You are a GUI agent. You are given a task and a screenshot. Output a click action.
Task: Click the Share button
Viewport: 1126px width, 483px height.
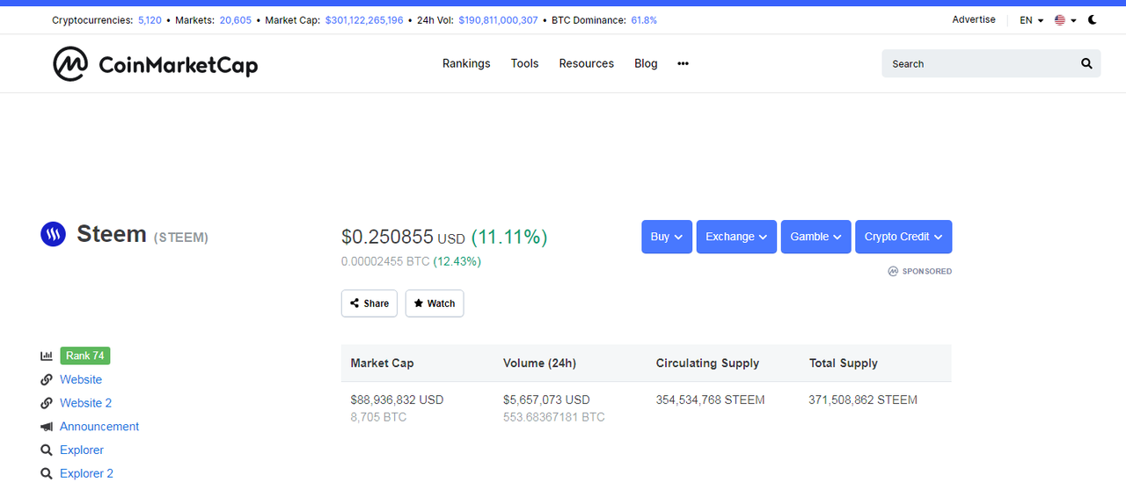369,304
